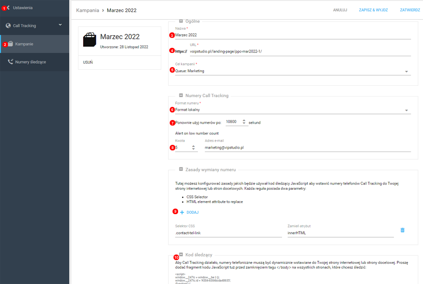Collapse the Numery Call Tracking section
423x284 pixels.
pyautogui.click(x=181, y=97)
